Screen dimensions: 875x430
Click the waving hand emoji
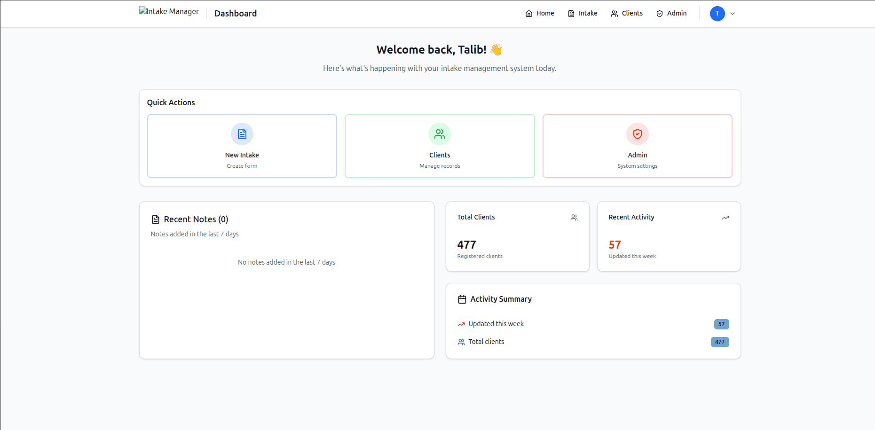496,50
